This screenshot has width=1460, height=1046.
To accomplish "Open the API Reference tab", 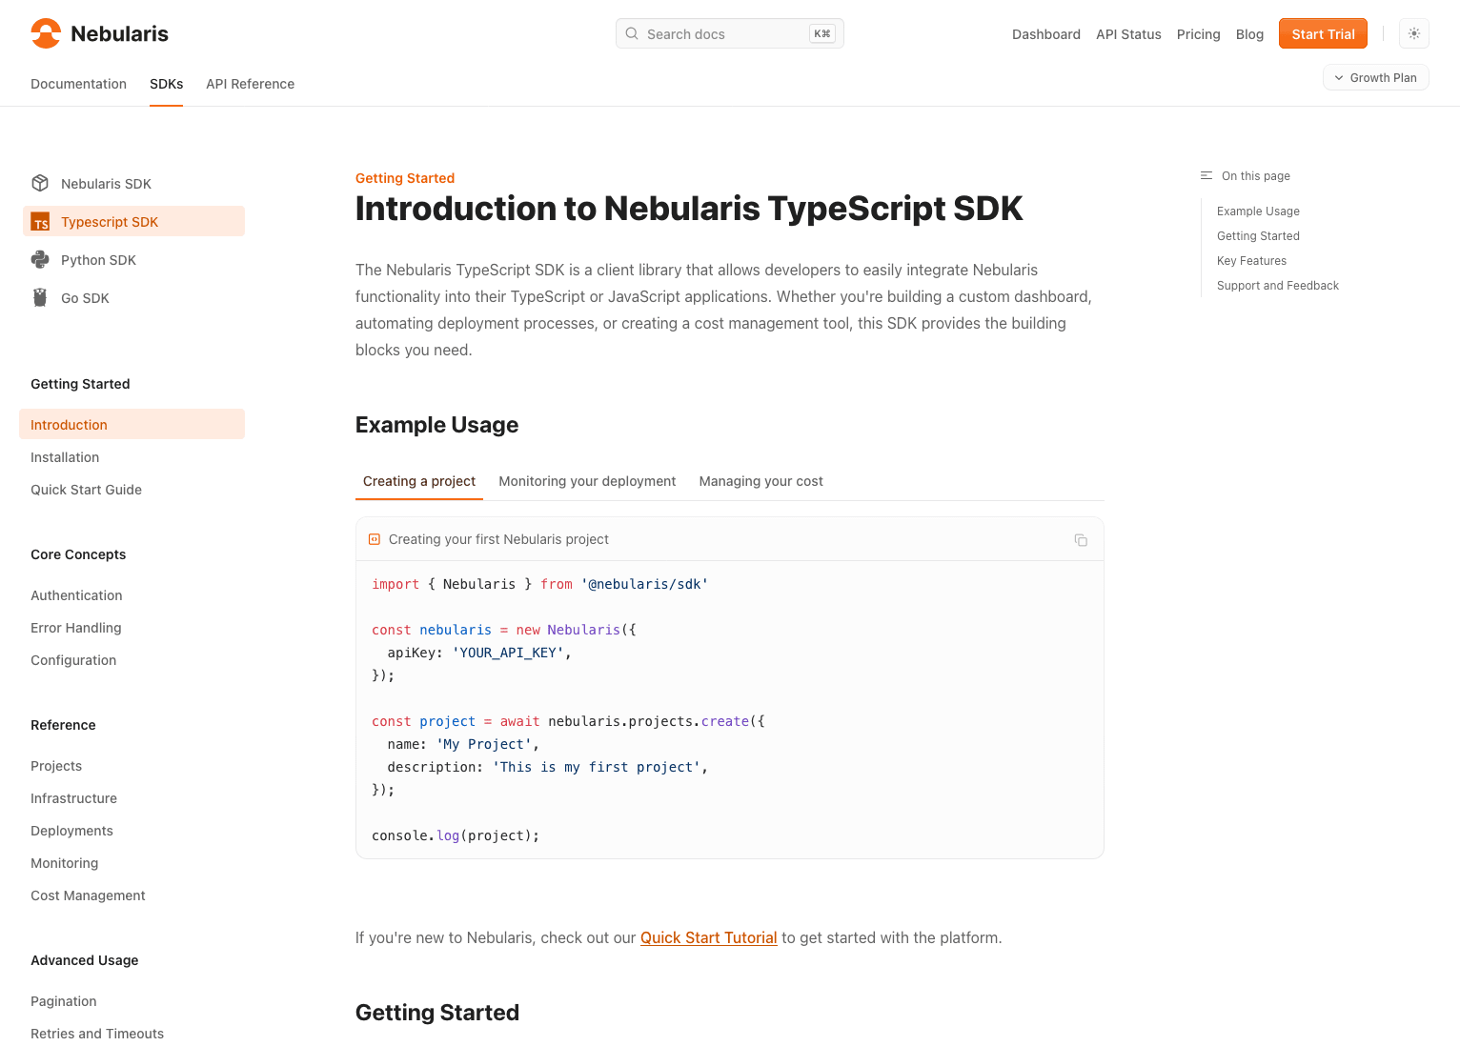I will click(x=250, y=84).
